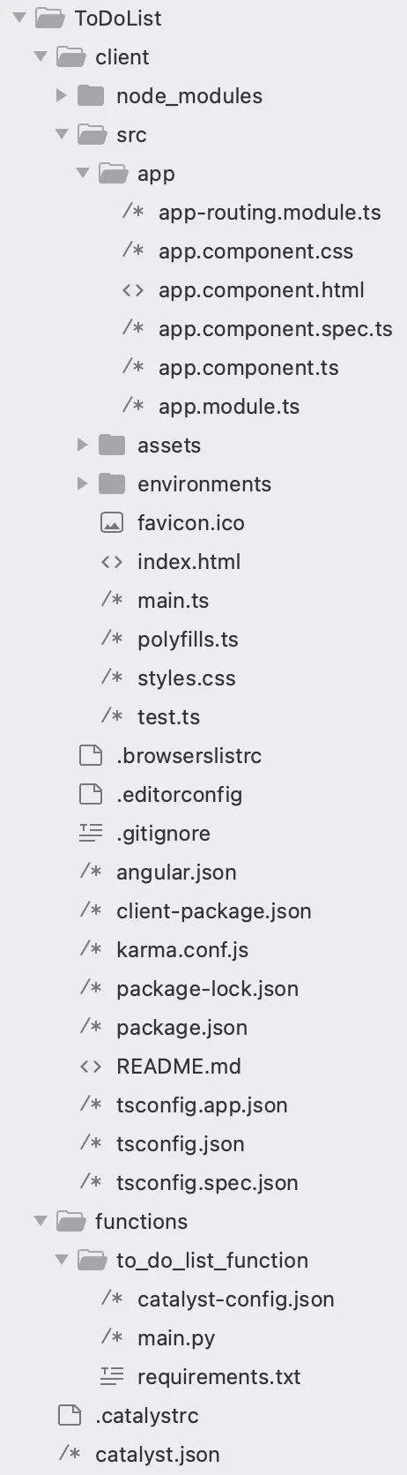Expand the environments folder arrow

point(82,483)
